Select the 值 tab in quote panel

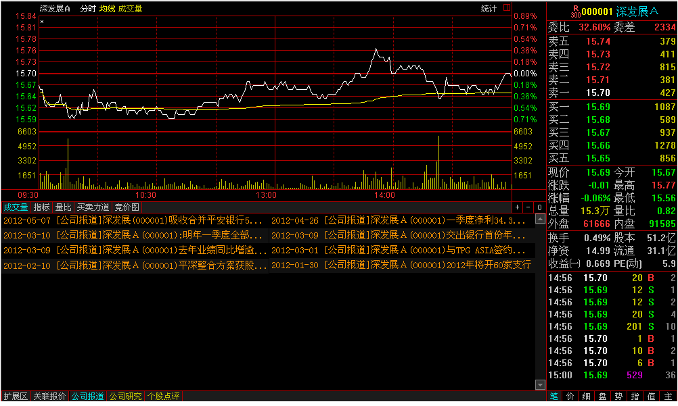coord(651,396)
